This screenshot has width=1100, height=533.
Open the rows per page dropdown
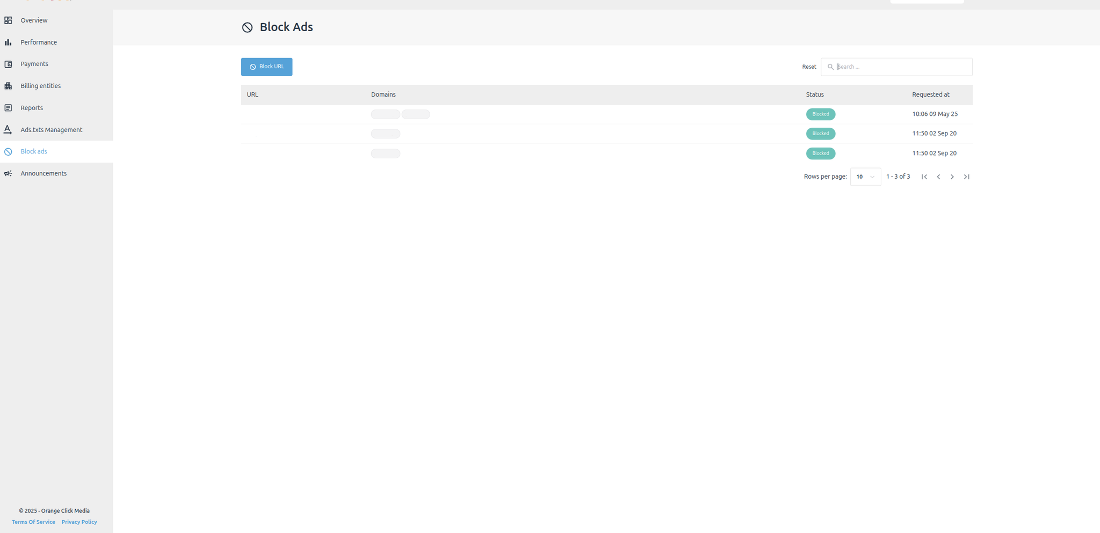click(x=865, y=177)
